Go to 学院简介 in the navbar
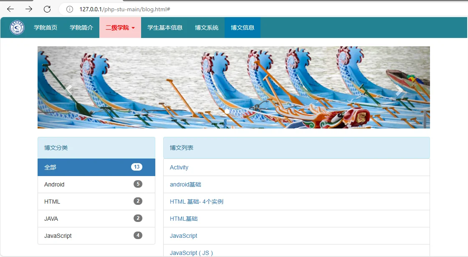Screen dimensions: 468x257 point(81,28)
